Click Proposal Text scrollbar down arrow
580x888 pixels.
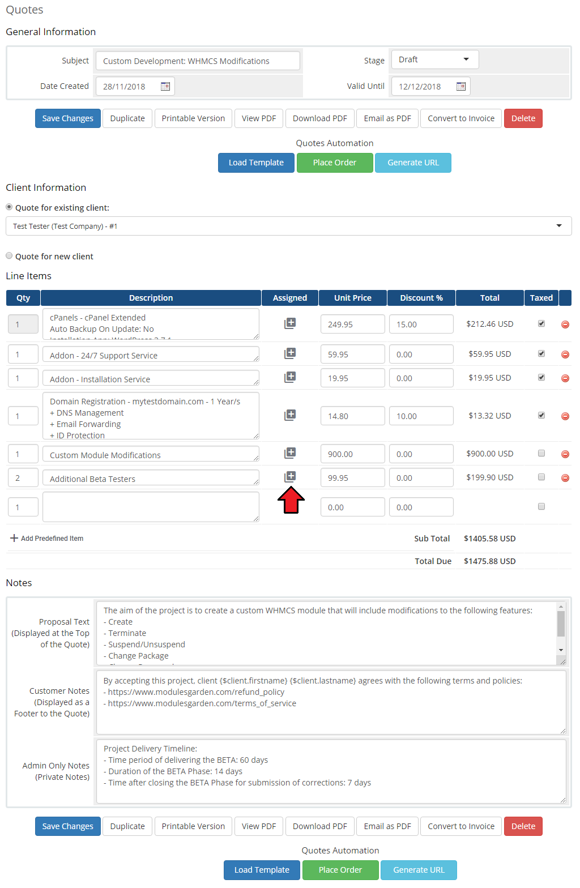pos(561,650)
